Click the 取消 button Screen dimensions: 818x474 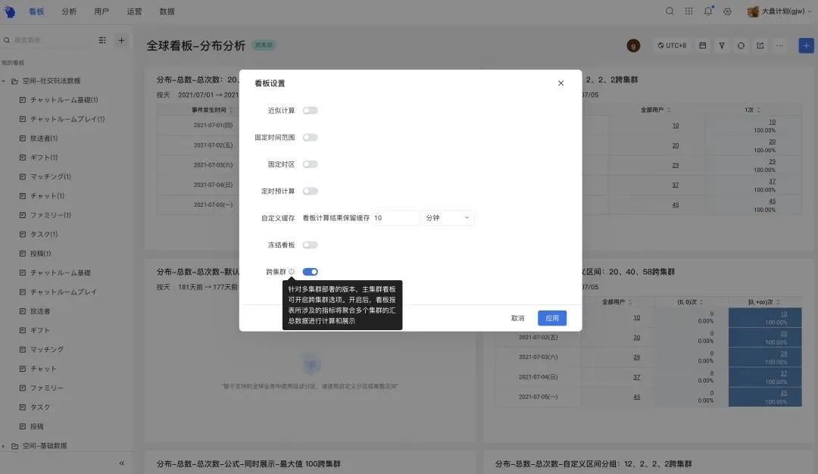coord(517,318)
